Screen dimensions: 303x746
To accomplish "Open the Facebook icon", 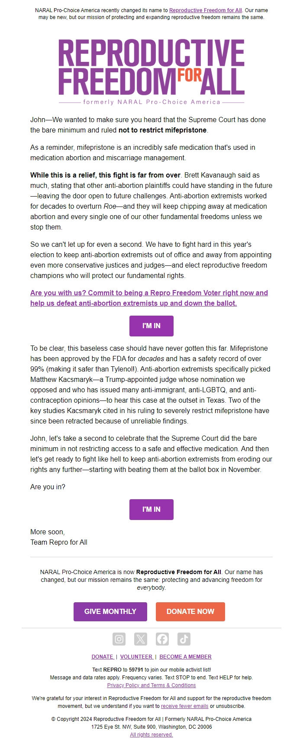I will point(161,639).
